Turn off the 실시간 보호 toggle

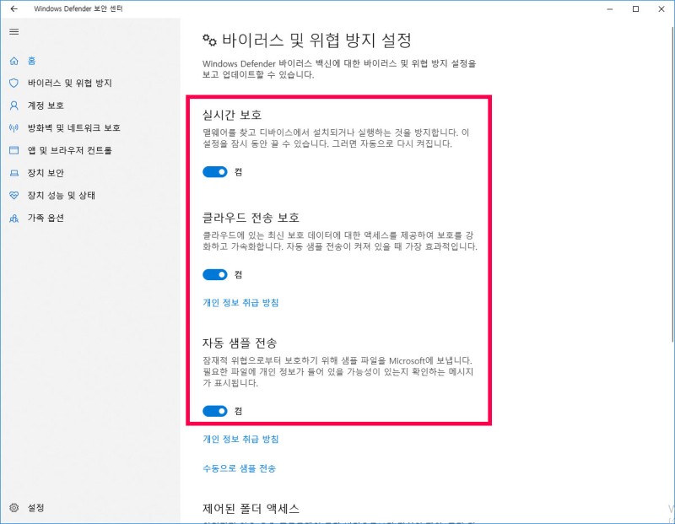[215, 172]
